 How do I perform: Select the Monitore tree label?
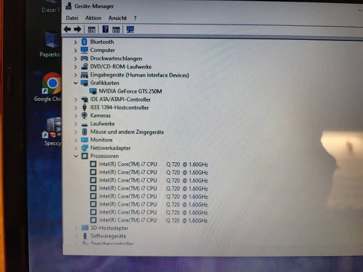[x=102, y=140]
